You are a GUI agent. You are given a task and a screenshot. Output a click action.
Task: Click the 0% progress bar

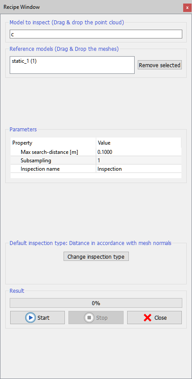click(x=96, y=303)
